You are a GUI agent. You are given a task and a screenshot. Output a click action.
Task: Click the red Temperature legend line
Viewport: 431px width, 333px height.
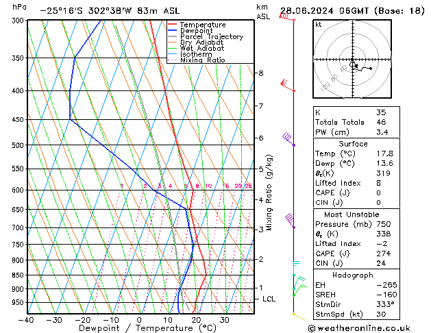click(172, 25)
